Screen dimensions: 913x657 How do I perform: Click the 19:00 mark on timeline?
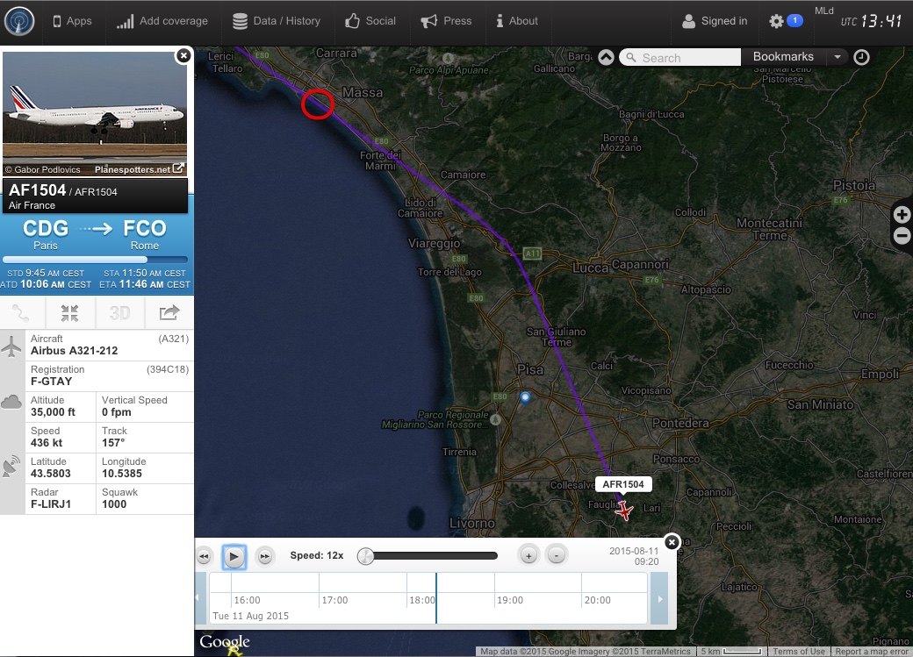[x=509, y=600]
